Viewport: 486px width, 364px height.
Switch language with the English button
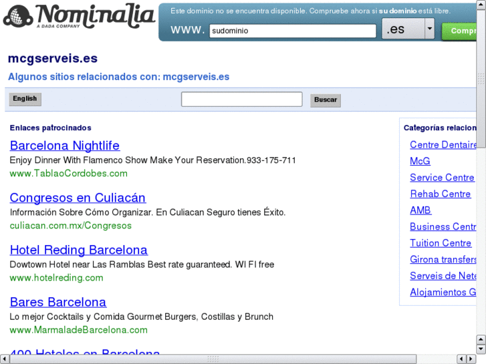(x=25, y=99)
